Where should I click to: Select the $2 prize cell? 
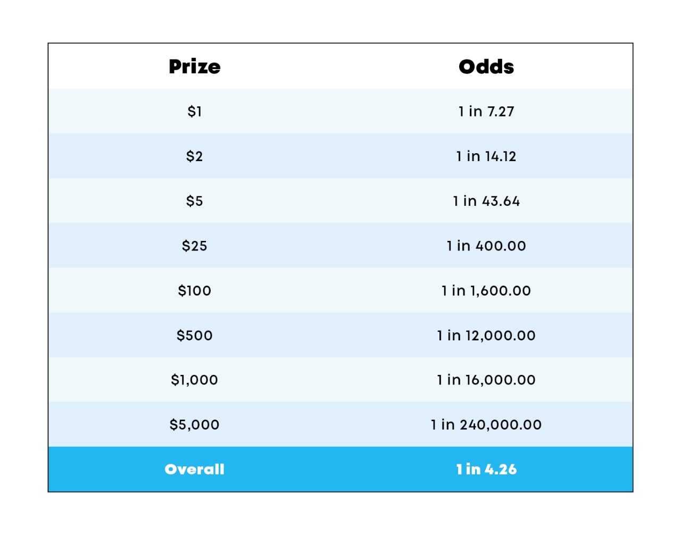[195, 156]
